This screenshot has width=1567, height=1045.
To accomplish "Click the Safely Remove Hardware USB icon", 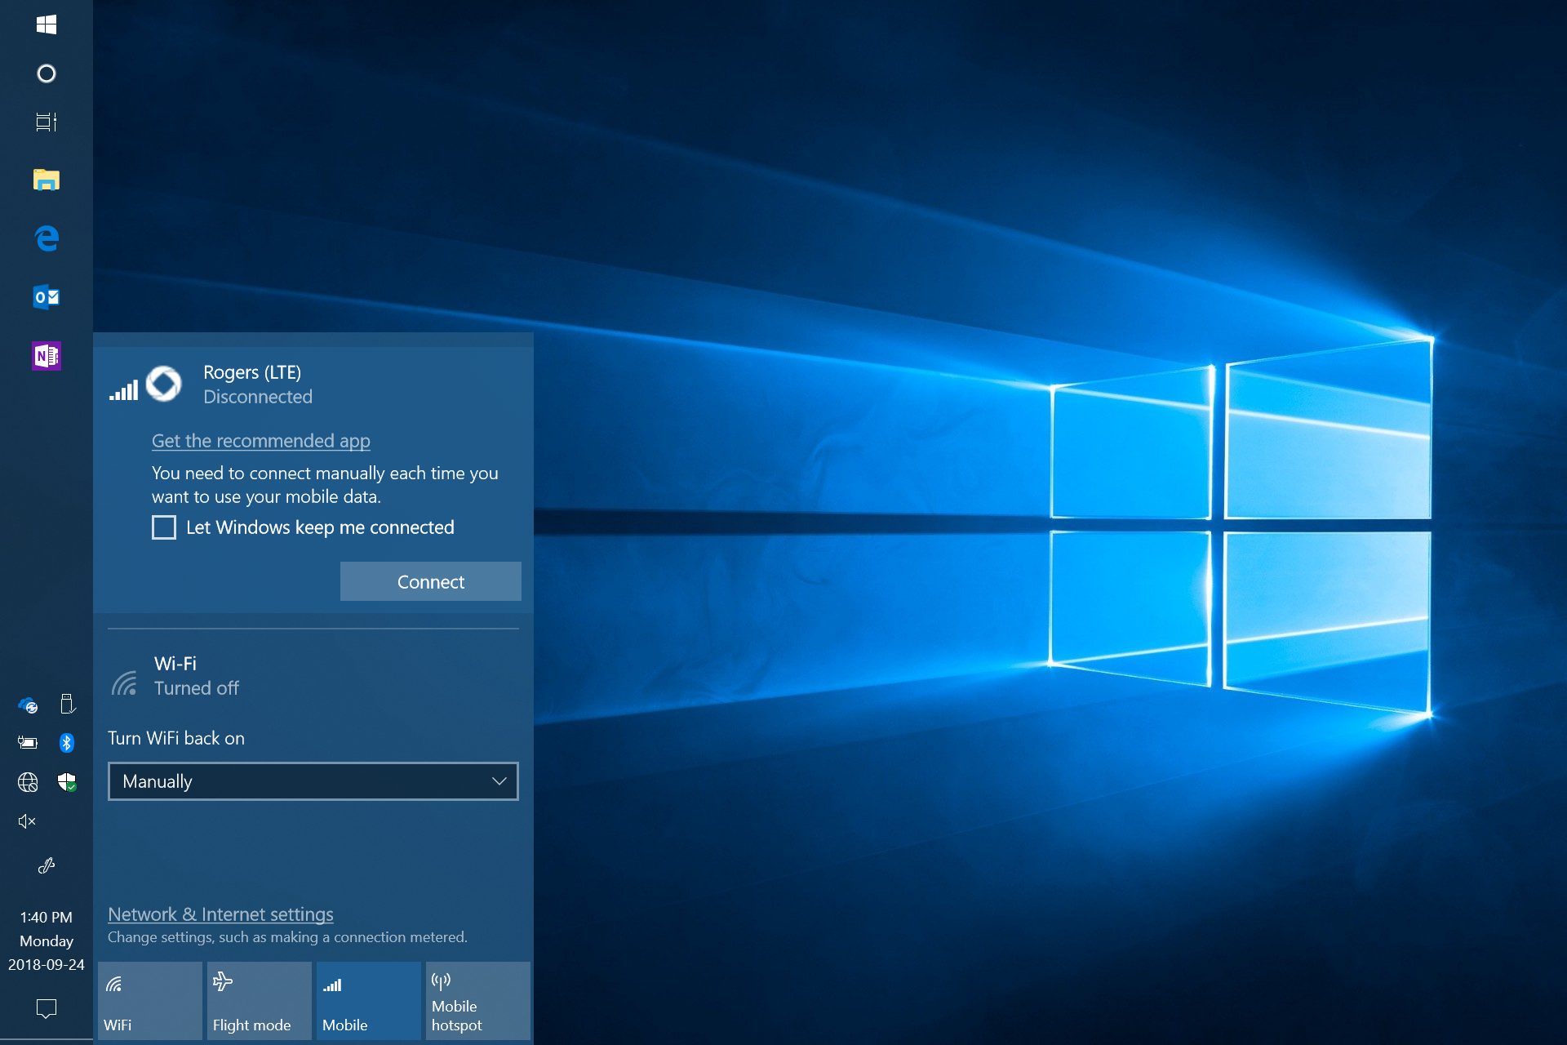I will (x=68, y=704).
